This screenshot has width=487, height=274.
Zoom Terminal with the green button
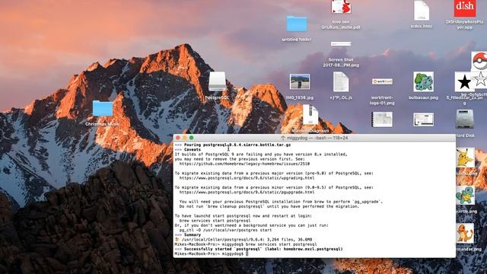click(x=192, y=138)
